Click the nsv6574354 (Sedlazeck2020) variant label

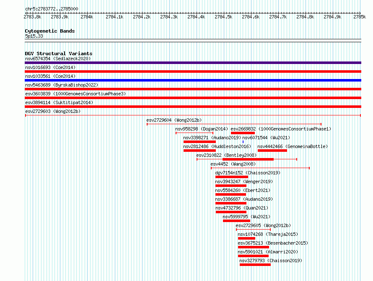pos(58,59)
